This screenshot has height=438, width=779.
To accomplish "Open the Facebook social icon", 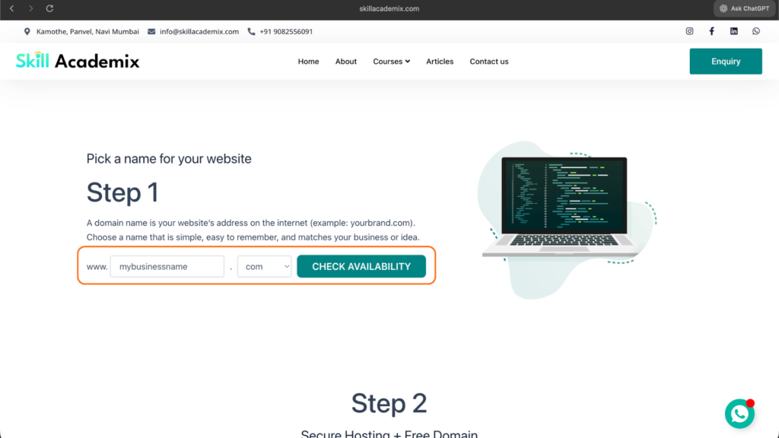I will tap(712, 31).
